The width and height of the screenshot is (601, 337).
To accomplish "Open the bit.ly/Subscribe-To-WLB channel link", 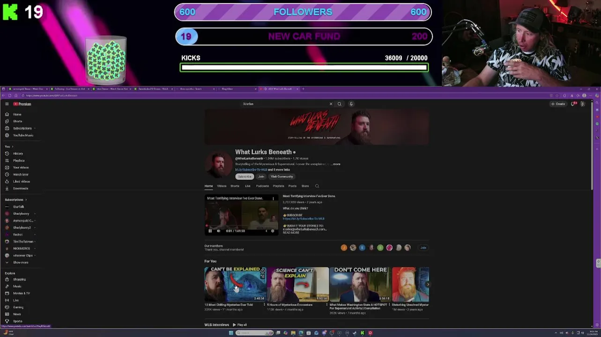I will pyautogui.click(x=251, y=169).
